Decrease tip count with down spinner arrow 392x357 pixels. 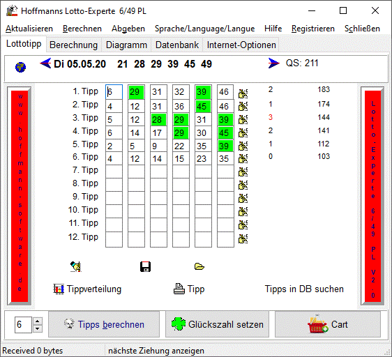pos(38,328)
